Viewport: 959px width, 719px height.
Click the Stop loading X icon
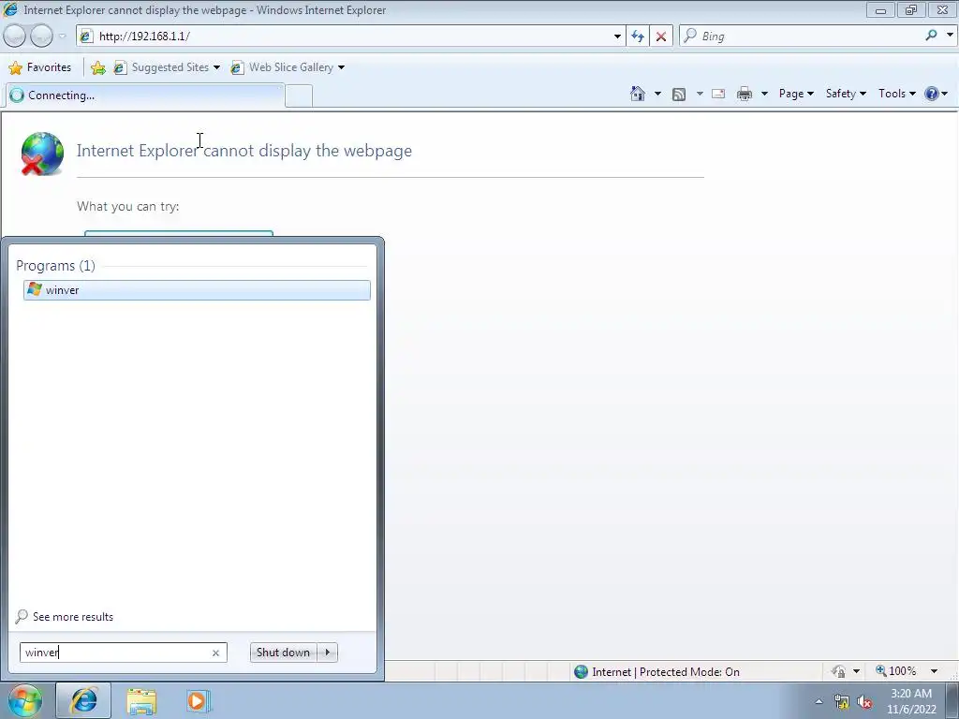point(661,37)
